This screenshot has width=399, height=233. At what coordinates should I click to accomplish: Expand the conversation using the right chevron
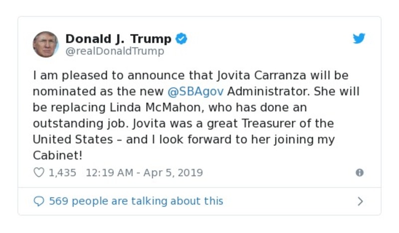click(x=360, y=201)
